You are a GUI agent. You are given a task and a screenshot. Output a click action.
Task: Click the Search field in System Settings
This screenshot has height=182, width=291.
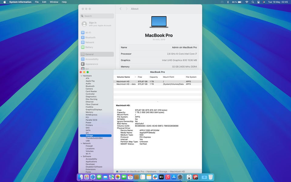tap(97, 16)
